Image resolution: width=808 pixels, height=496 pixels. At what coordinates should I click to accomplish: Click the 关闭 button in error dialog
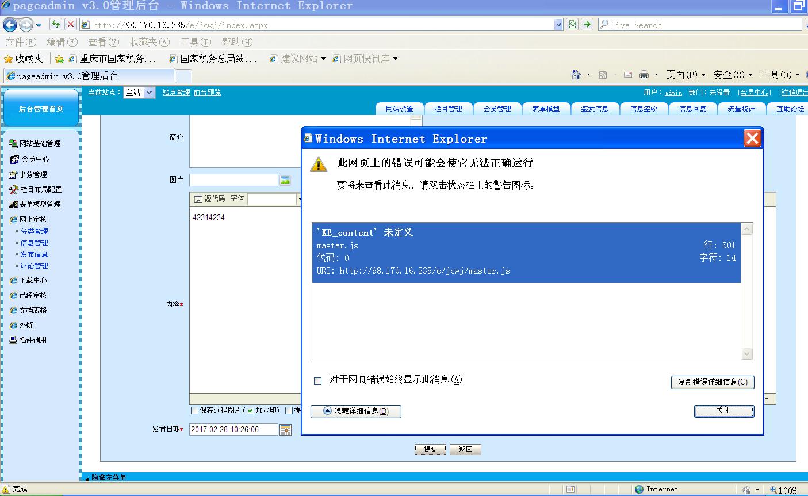click(724, 411)
